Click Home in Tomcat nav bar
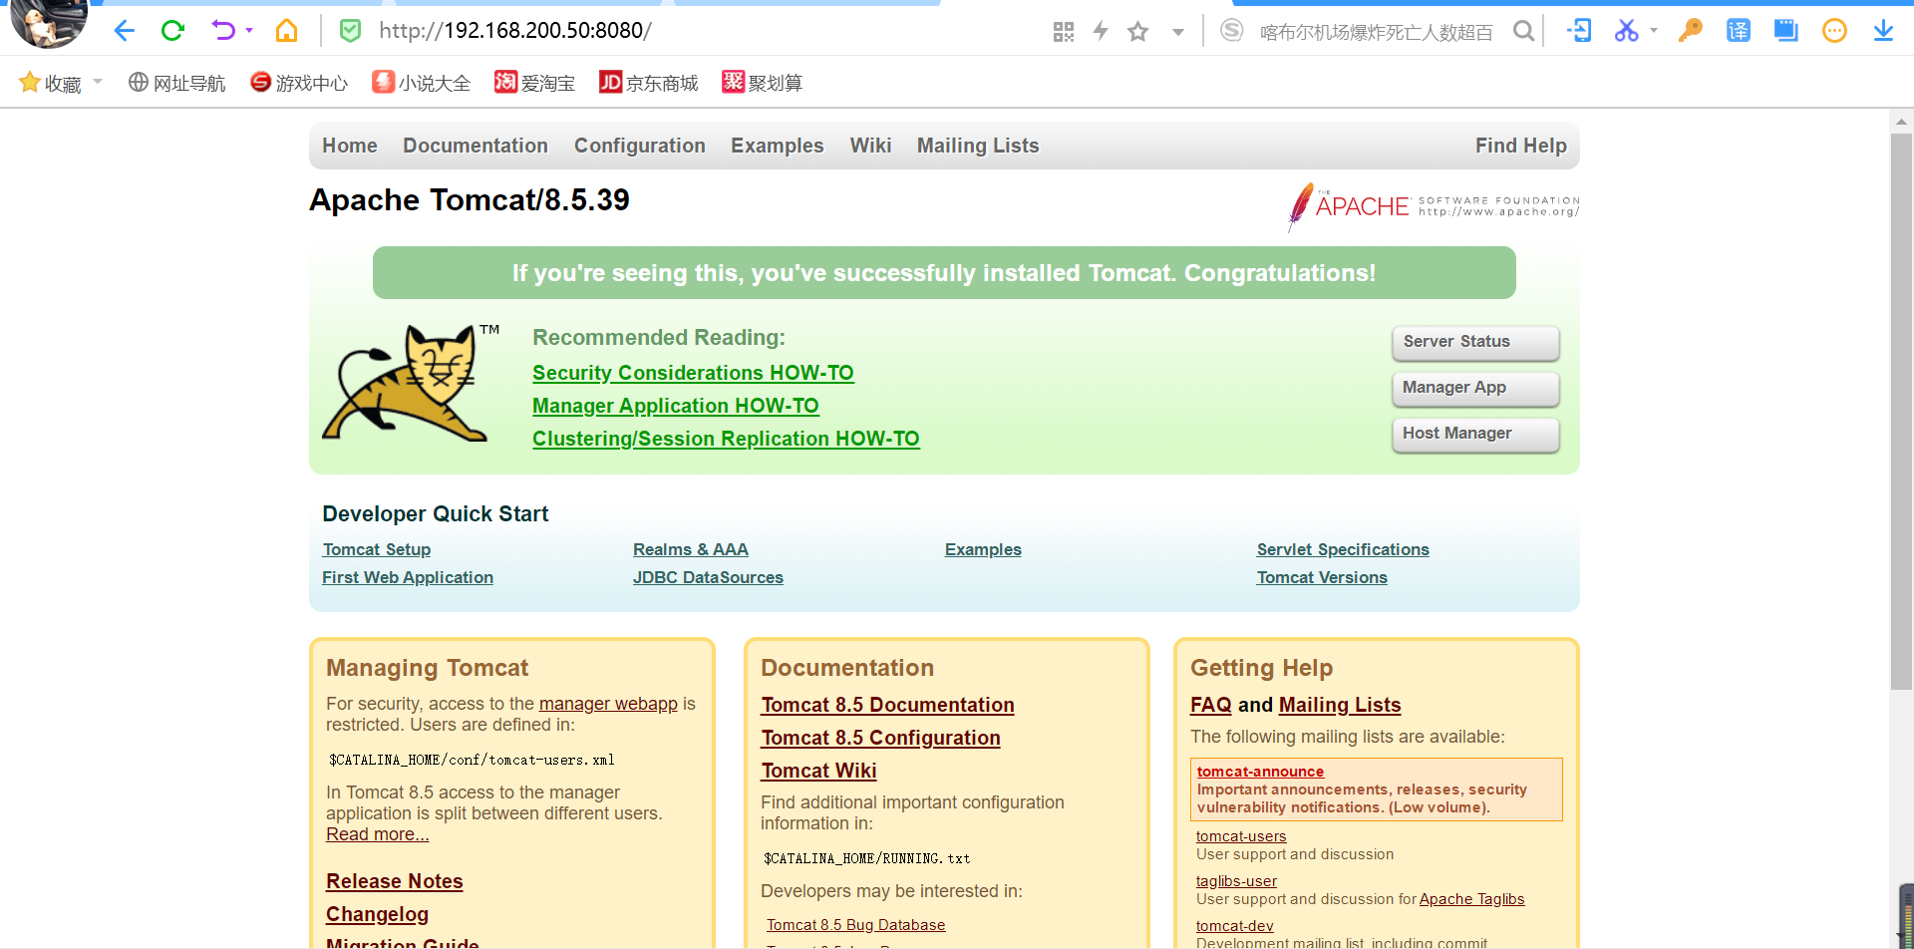This screenshot has width=1914, height=949. 350,146
